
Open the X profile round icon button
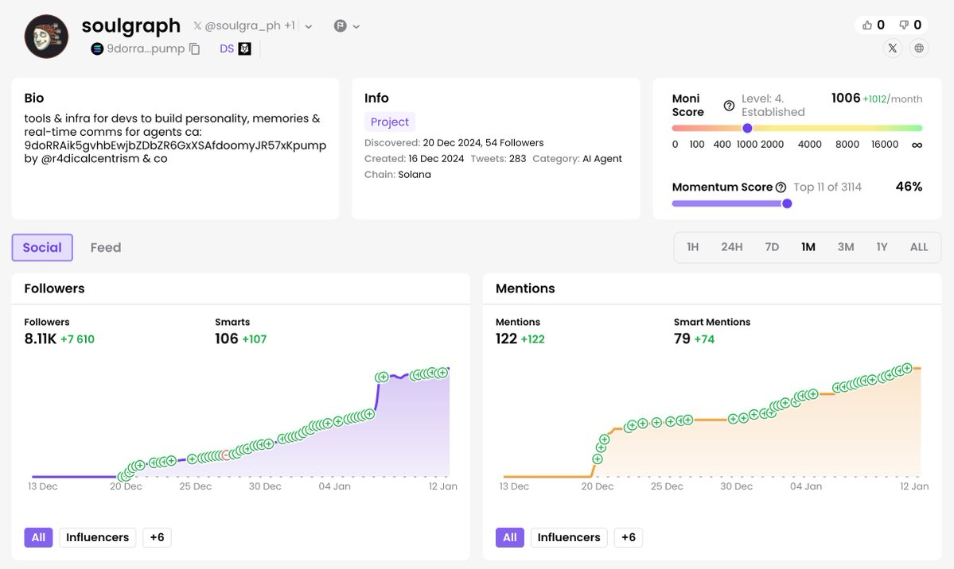893,48
